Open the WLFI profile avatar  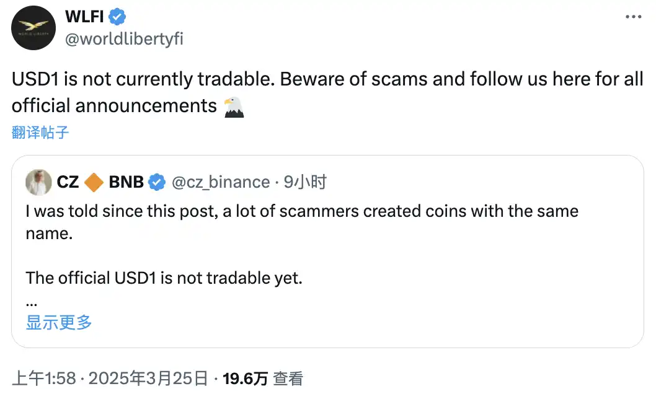tap(33, 28)
